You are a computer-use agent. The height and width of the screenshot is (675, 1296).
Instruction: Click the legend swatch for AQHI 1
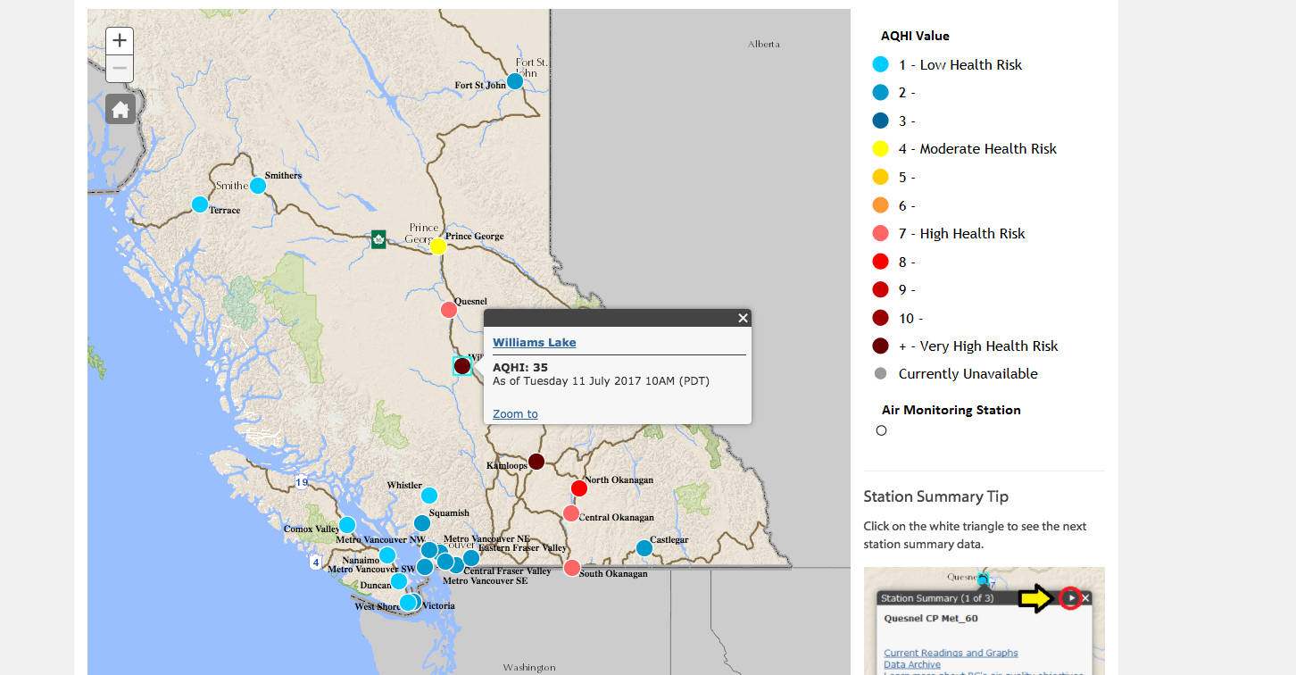coord(881,64)
